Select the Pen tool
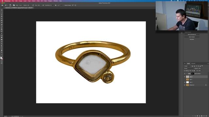Screen dimensions: 209x117 pos(2,42)
